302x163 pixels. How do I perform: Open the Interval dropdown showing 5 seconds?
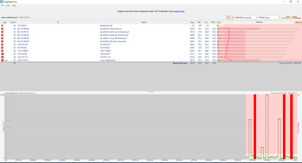pos(250,17)
